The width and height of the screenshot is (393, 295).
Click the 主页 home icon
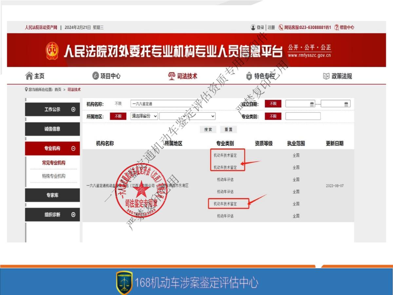pyautogui.click(x=29, y=75)
